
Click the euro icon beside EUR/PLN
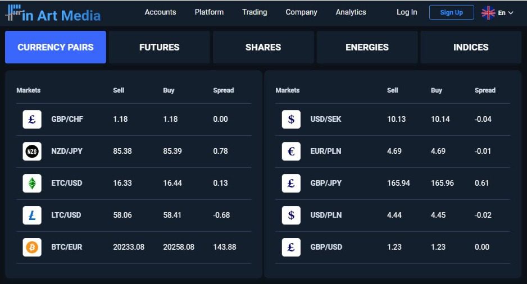point(291,151)
